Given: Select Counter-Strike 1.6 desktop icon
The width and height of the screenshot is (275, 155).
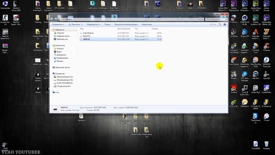Looking at the screenshot, I should pyautogui.click(x=5, y=20).
